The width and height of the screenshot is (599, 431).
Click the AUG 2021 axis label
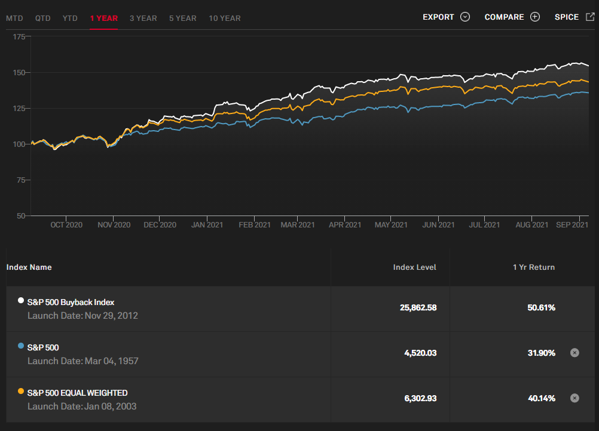point(532,225)
